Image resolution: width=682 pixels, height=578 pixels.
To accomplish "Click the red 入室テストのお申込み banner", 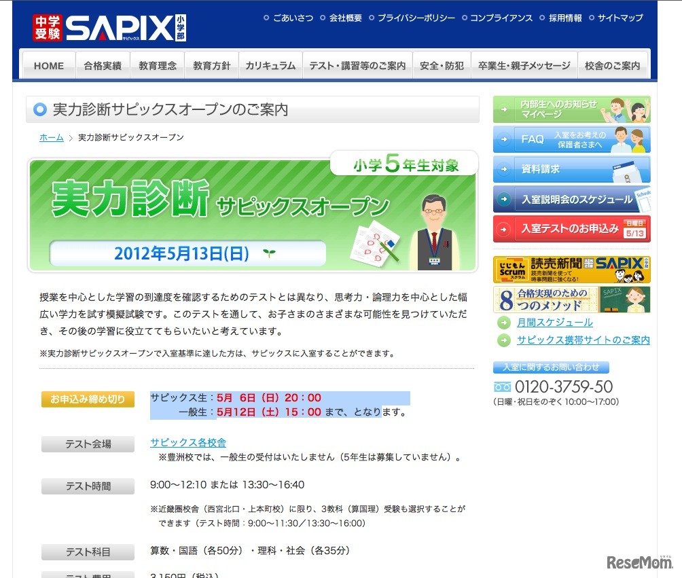I will click(x=571, y=229).
